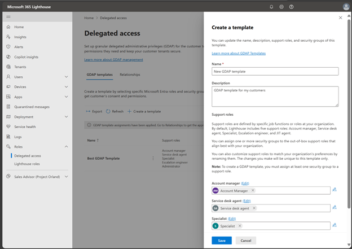This screenshot has width=352, height=249.
Task: Click the panel vertical scrollbar
Action: pyautogui.click(x=349, y=114)
